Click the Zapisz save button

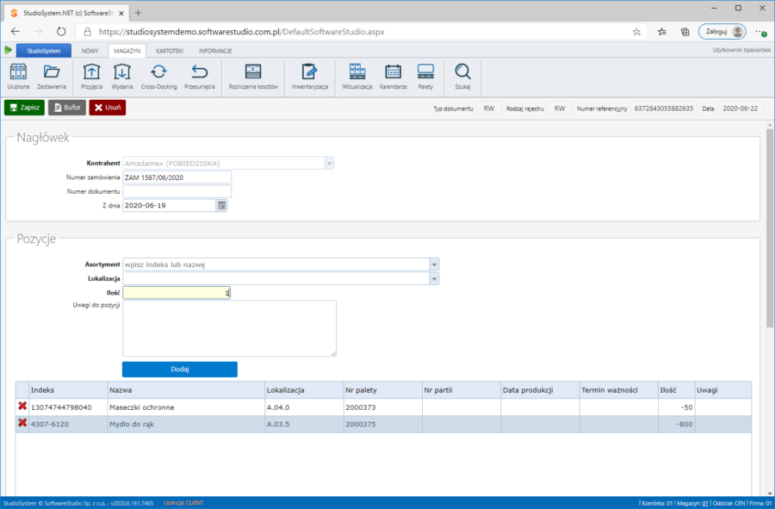point(24,108)
